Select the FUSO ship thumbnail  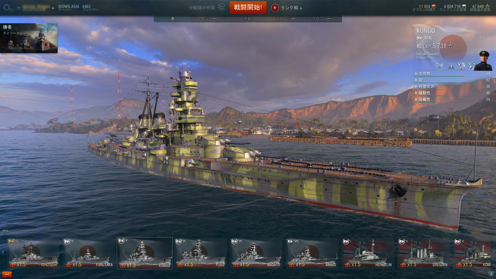200,253
